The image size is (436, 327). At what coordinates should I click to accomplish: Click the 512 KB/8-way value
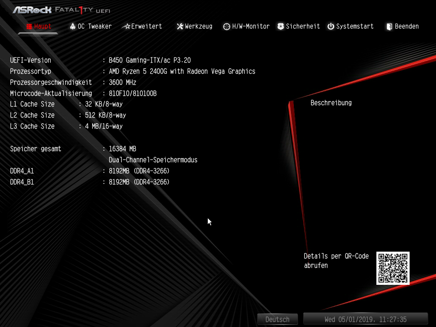pyautogui.click(x=106, y=115)
